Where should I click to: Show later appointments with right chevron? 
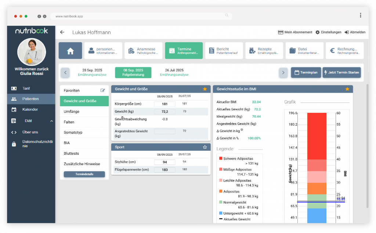pyautogui.click(x=283, y=72)
